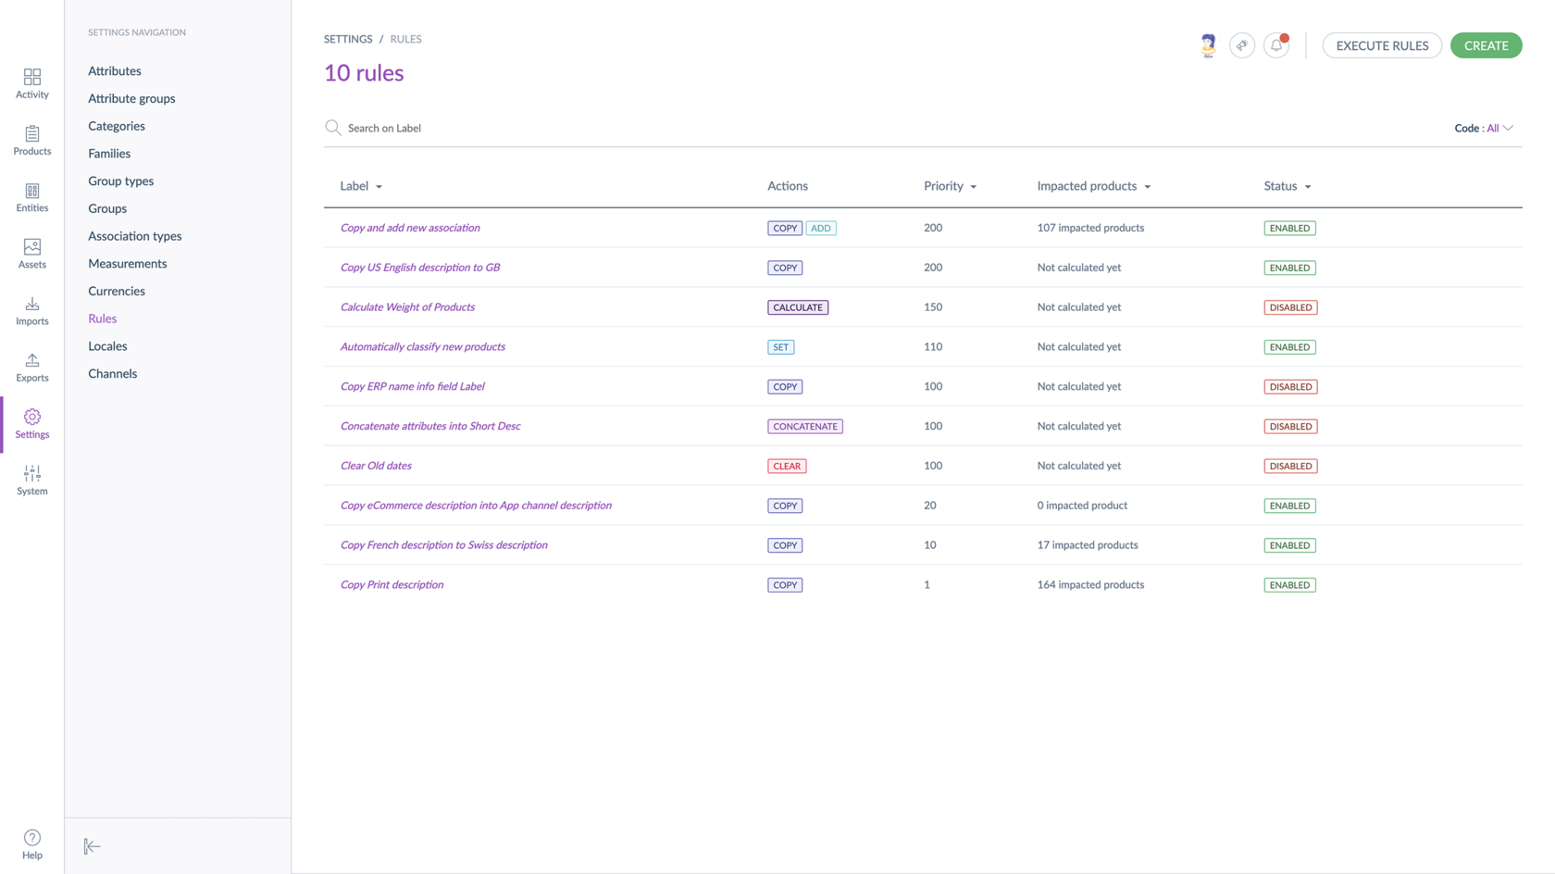
Task: Open Locales in settings navigation
Action: pyautogui.click(x=107, y=346)
